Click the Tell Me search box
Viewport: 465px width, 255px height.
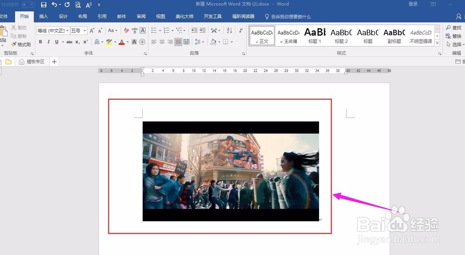point(288,17)
